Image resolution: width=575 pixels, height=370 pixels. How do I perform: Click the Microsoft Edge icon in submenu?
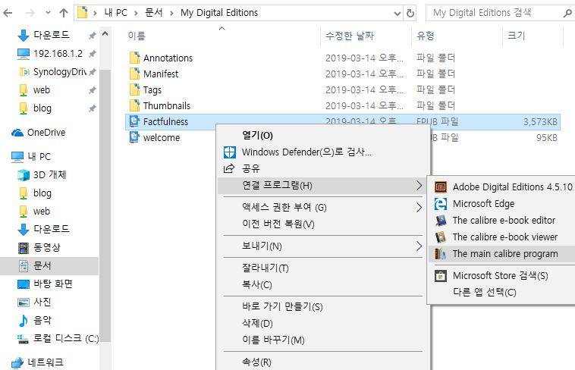(x=441, y=203)
